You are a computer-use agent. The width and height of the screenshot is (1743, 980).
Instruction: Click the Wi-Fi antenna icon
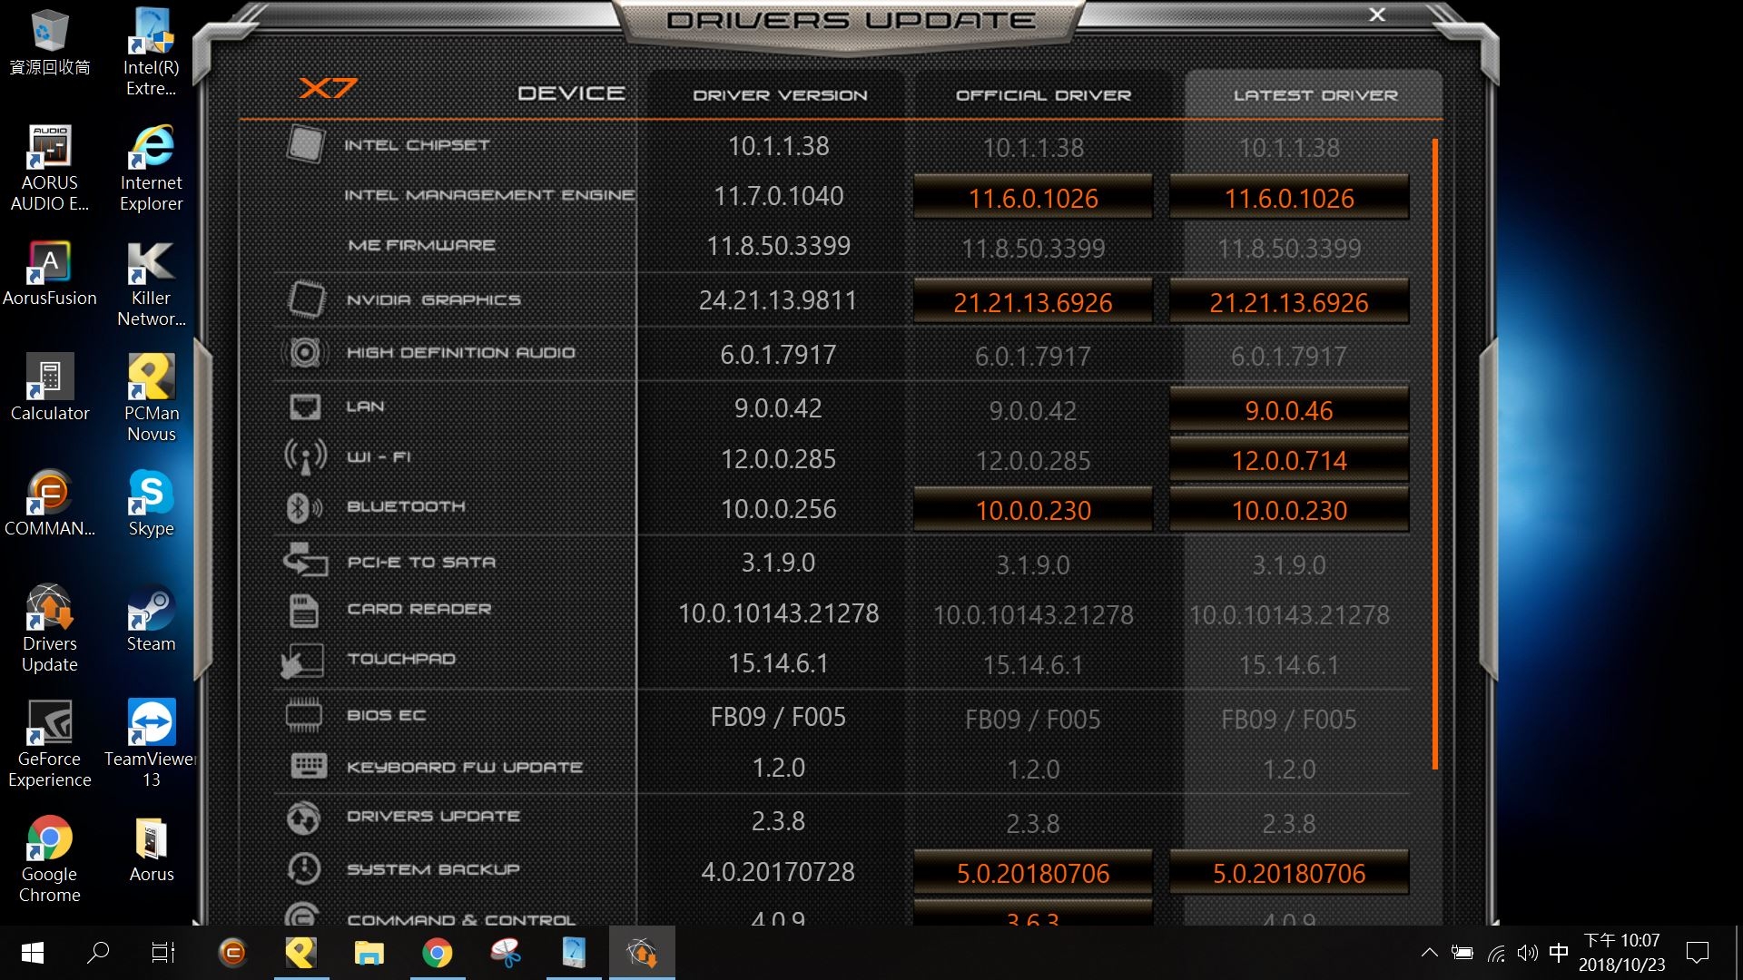click(305, 456)
